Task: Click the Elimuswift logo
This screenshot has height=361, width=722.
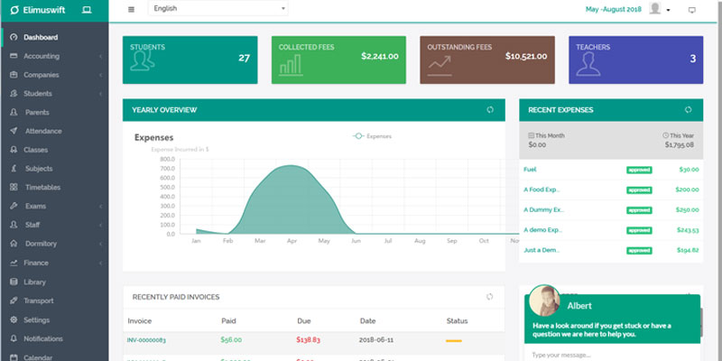Action: point(43,10)
